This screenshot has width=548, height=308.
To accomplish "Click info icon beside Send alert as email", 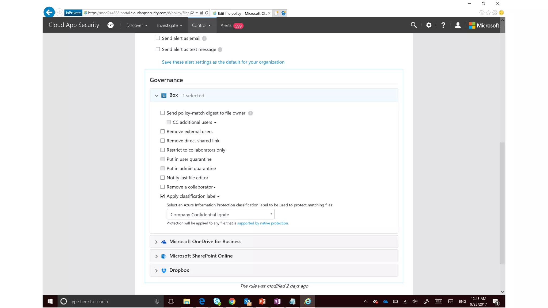I will tap(204, 38).
